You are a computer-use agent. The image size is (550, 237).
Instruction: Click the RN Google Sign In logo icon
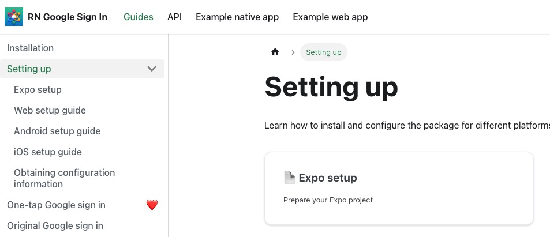point(14,17)
